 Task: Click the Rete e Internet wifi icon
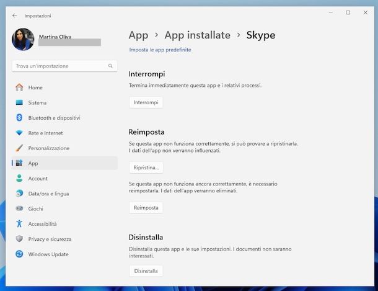(19, 133)
